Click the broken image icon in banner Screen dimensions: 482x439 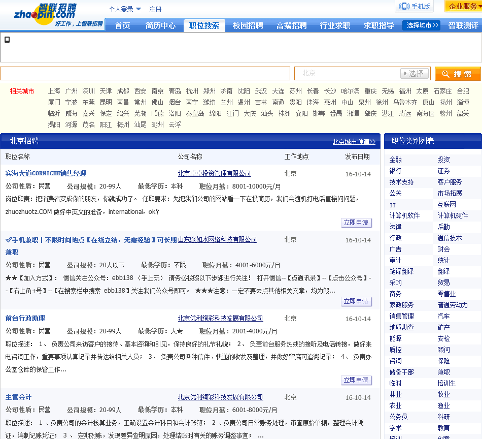coord(7,40)
